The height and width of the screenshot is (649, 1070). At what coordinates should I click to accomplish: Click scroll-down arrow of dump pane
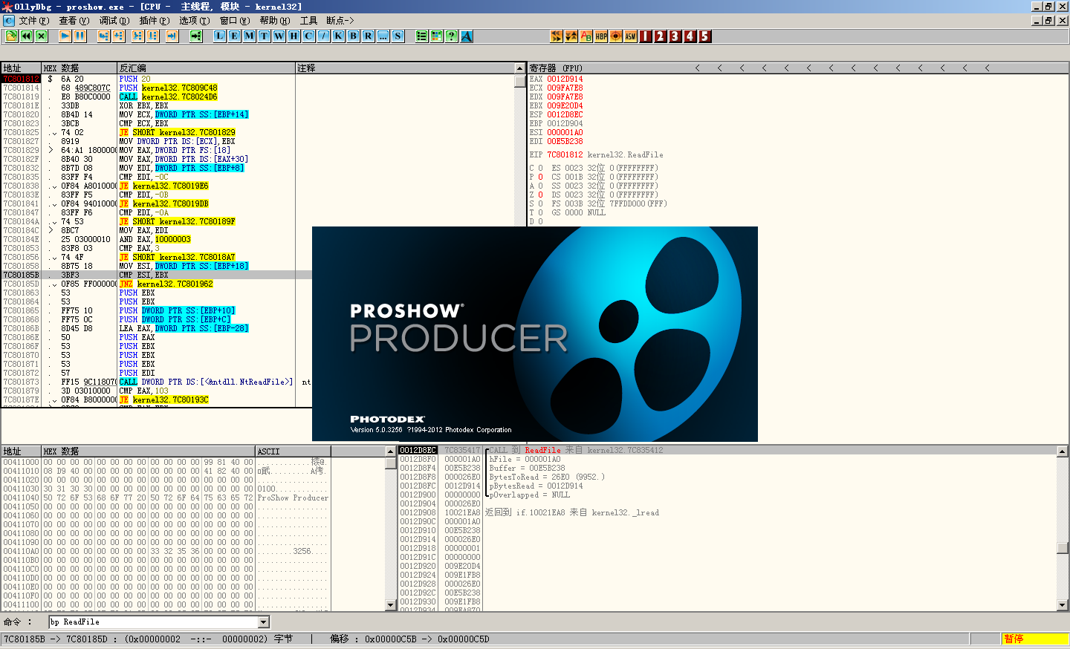pos(391,605)
